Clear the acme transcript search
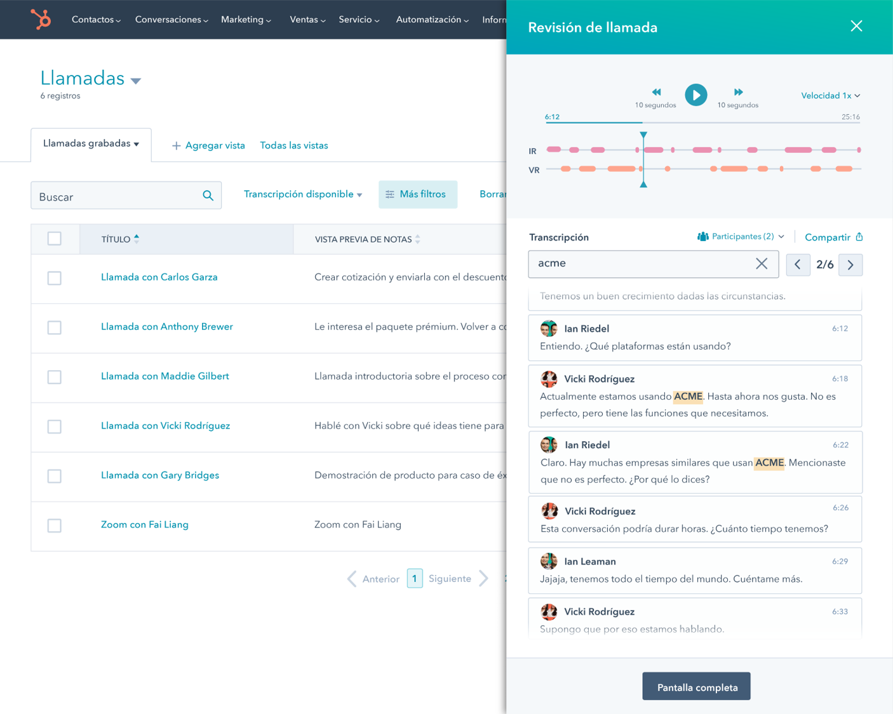This screenshot has height=714, width=893. (762, 263)
